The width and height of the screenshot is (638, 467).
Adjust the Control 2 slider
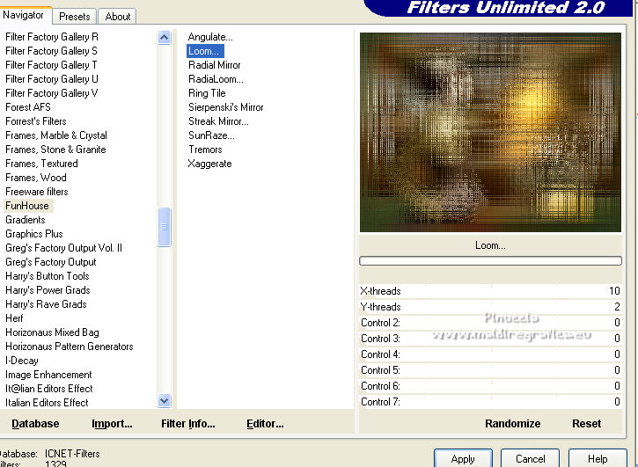[x=490, y=323]
